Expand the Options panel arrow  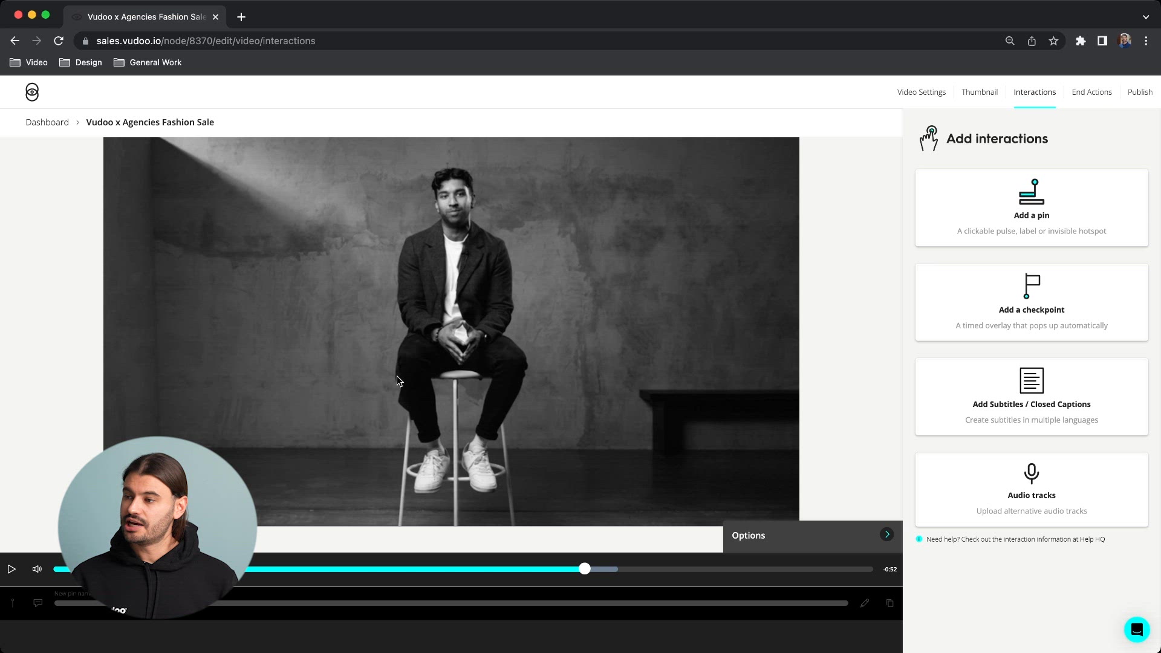(886, 534)
